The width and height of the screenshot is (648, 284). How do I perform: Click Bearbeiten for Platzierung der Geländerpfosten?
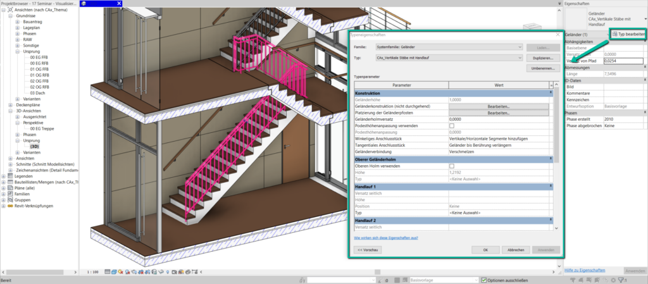point(499,113)
